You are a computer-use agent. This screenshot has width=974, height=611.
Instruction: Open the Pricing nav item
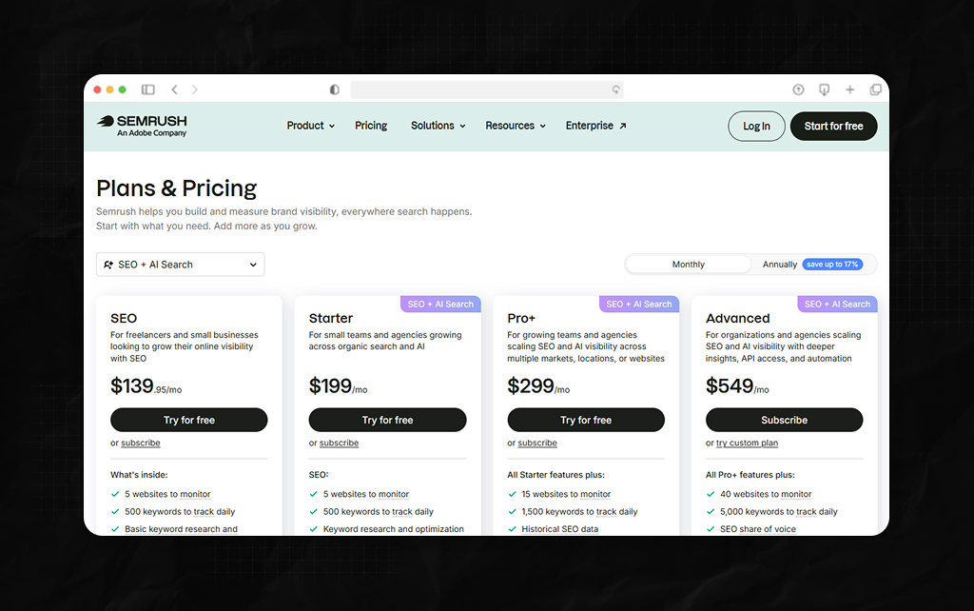click(371, 126)
